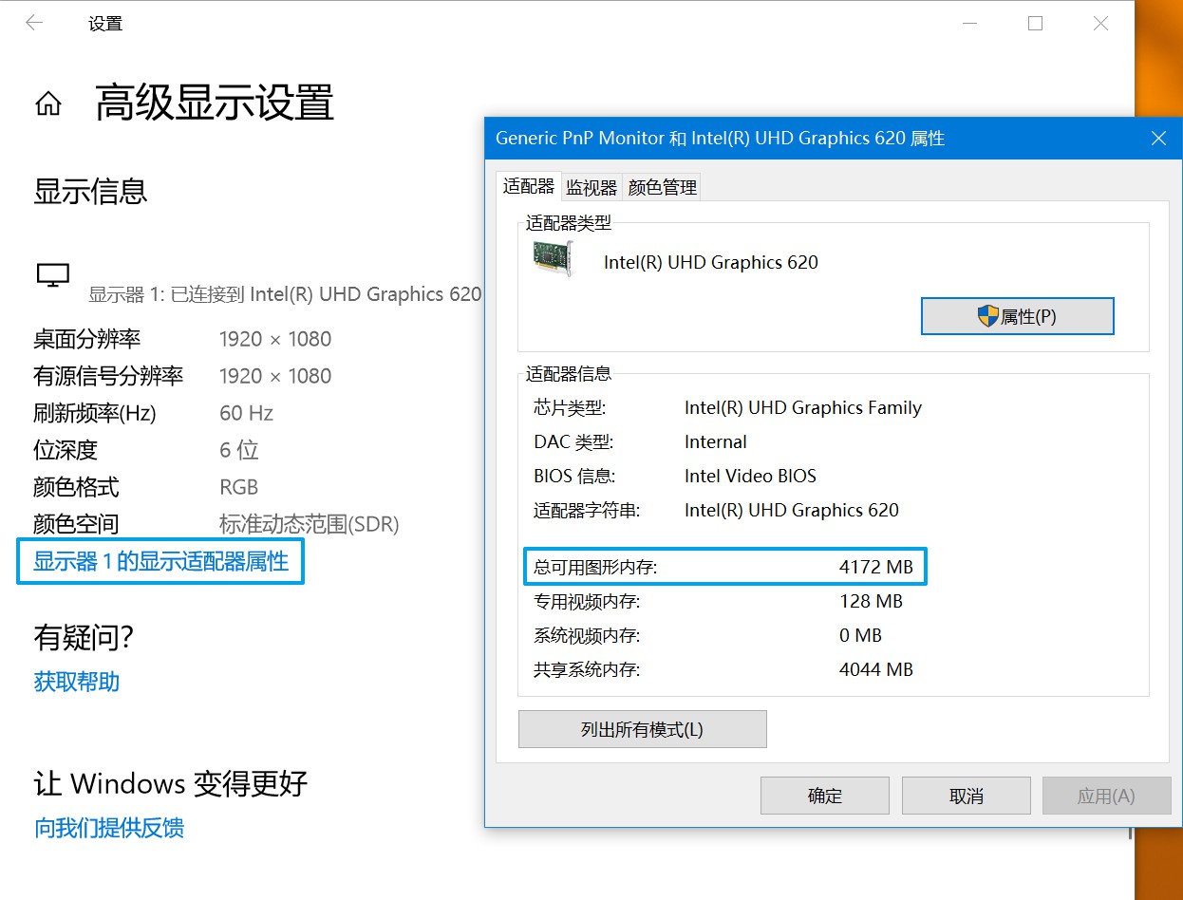Viewport: 1183px width, 900px height.
Task: Open Settings home via the house icon
Action: (x=48, y=103)
